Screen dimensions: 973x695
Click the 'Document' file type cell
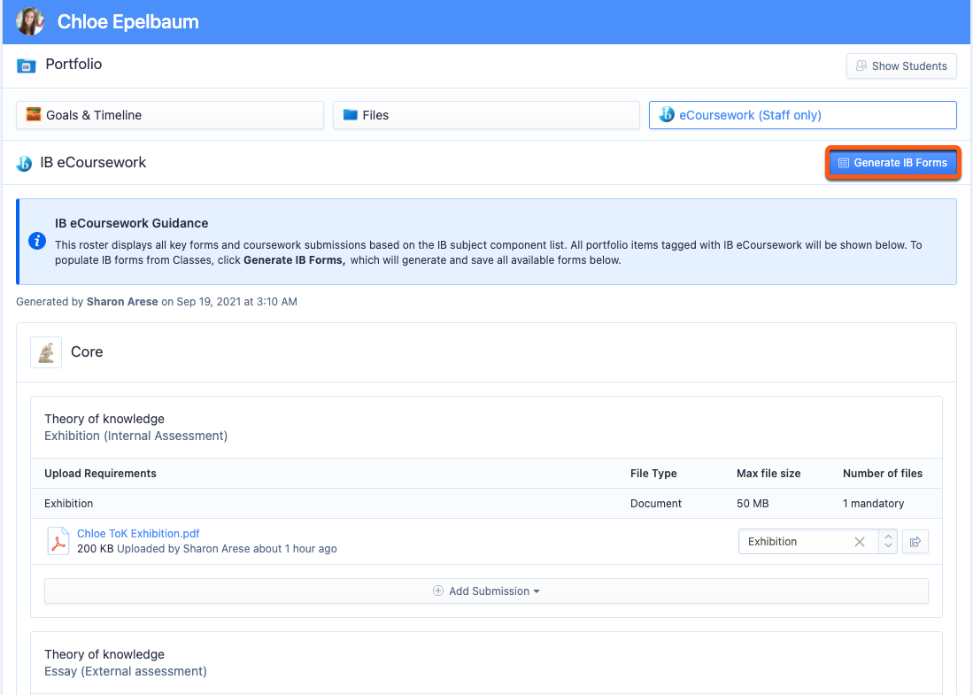(656, 503)
